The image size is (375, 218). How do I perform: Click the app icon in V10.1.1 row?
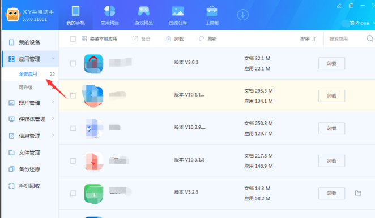click(x=93, y=96)
